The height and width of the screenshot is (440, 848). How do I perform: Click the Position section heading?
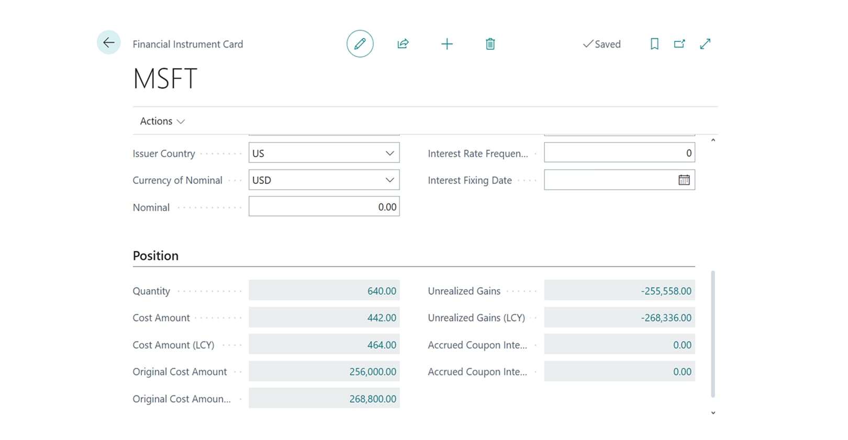[155, 256]
